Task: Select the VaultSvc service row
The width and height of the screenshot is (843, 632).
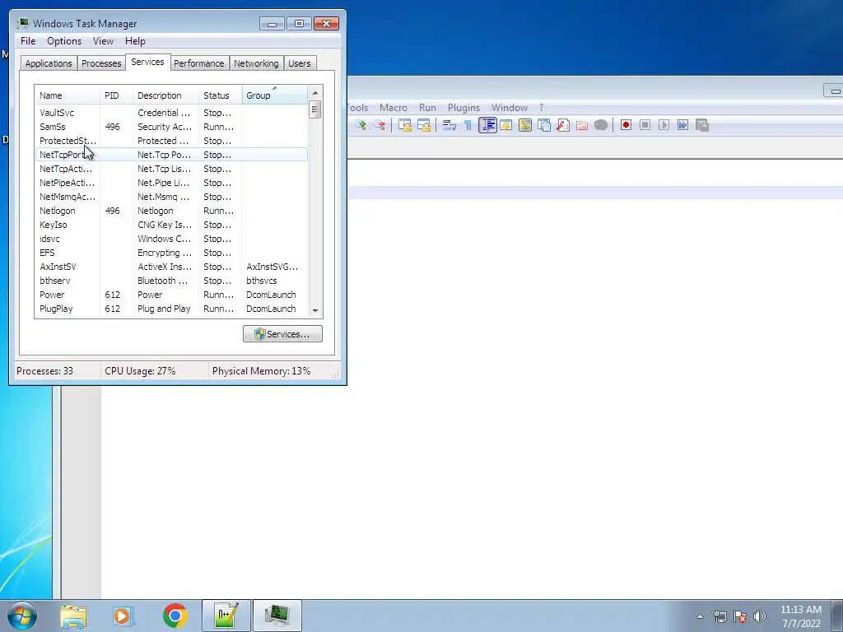Action: (171, 113)
